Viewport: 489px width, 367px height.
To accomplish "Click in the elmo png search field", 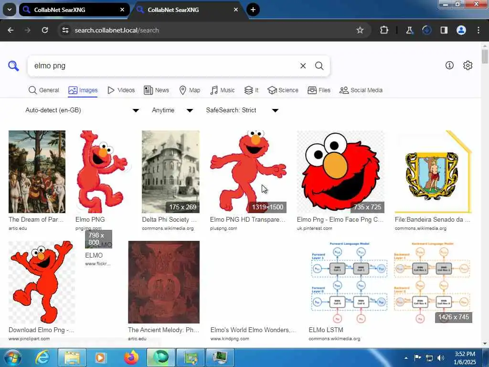I will [162, 66].
